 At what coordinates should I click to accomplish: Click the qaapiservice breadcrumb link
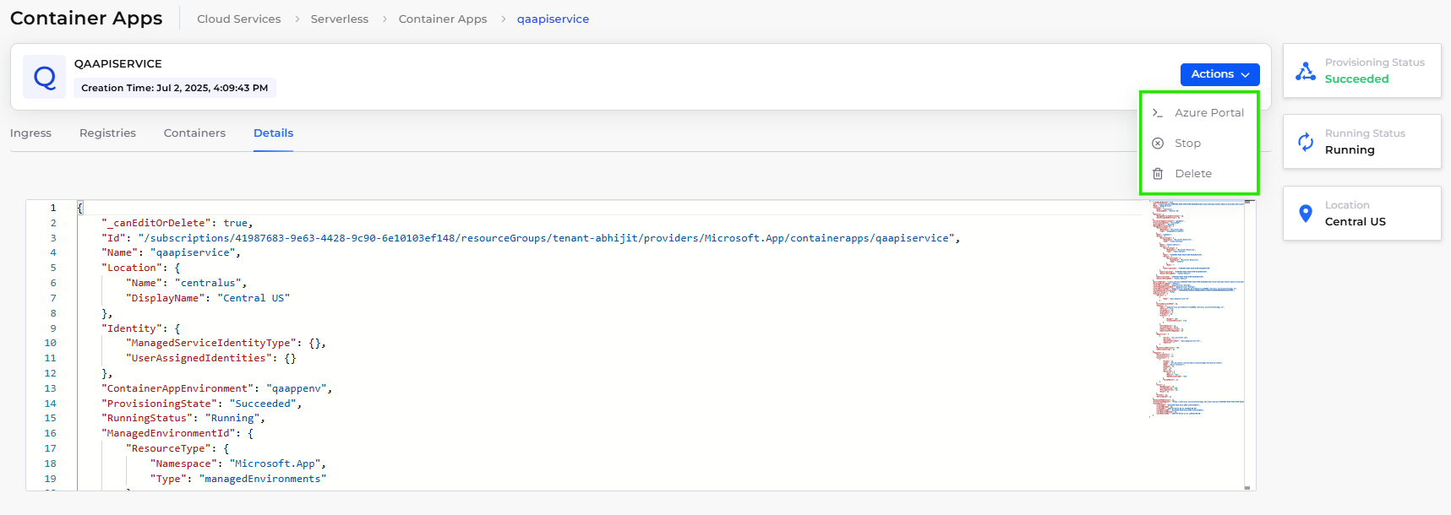click(553, 19)
